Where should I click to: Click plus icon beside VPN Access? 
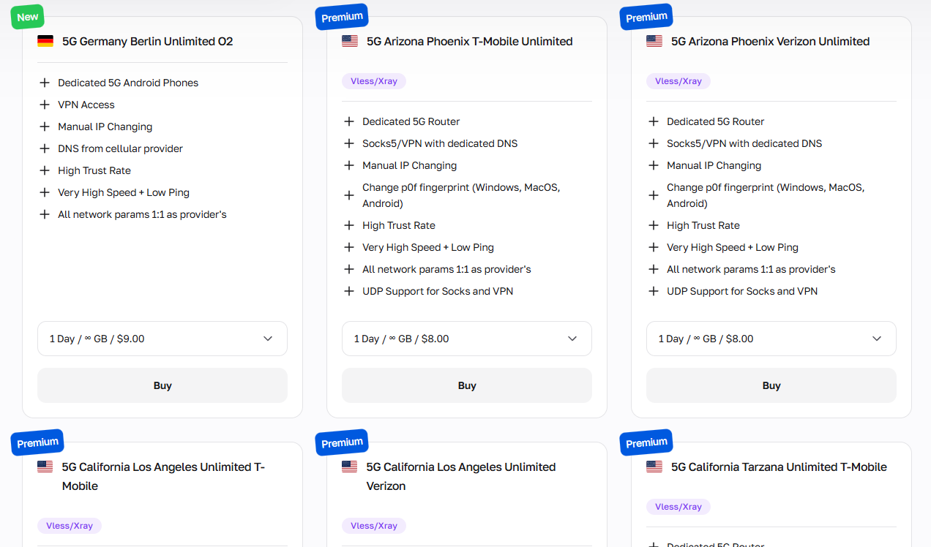coord(45,105)
